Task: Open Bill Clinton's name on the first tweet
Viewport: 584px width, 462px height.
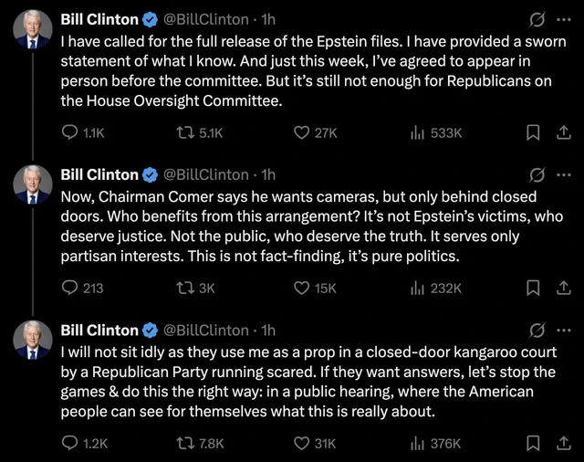Action: click(99, 19)
